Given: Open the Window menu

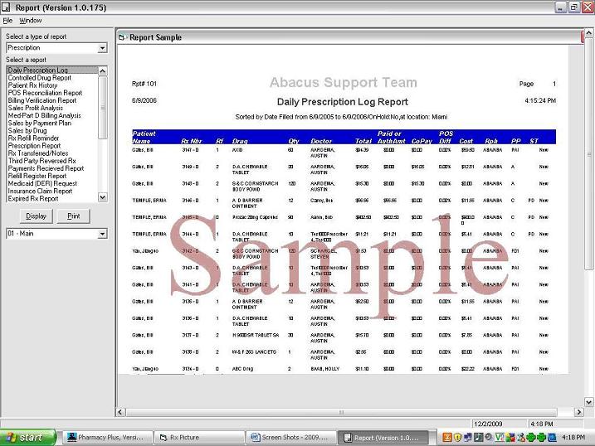Looking at the screenshot, I should click(x=31, y=21).
